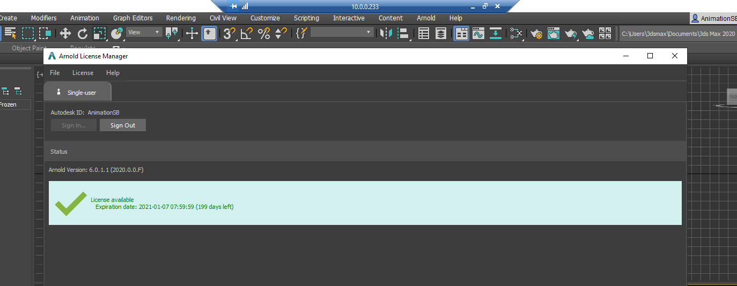This screenshot has width=737, height=286.
Task: Choose the Rectangular Selection Region tool
Action: tap(27, 33)
